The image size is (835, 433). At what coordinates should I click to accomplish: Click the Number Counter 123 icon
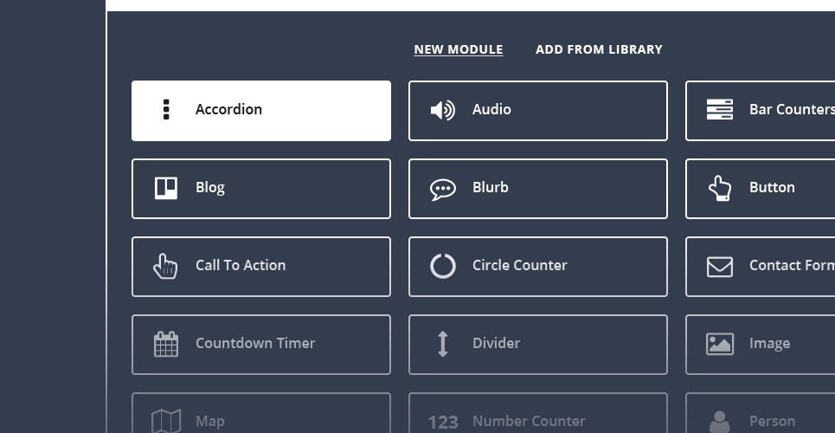pyautogui.click(x=443, y=423)
